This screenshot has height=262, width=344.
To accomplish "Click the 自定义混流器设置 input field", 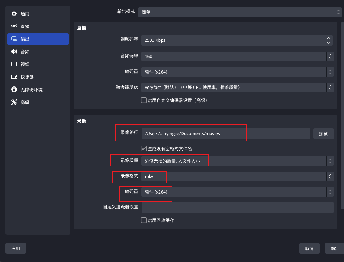I will [237, 207].
